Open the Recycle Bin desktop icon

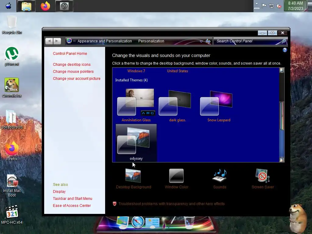click(x=12, y=24)
